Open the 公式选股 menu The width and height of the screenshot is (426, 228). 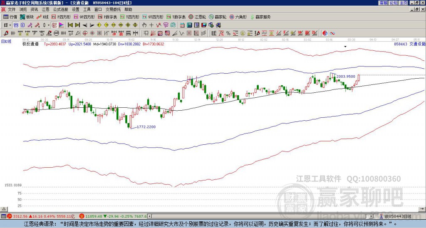pyautogui.click(x=60, y=10)
